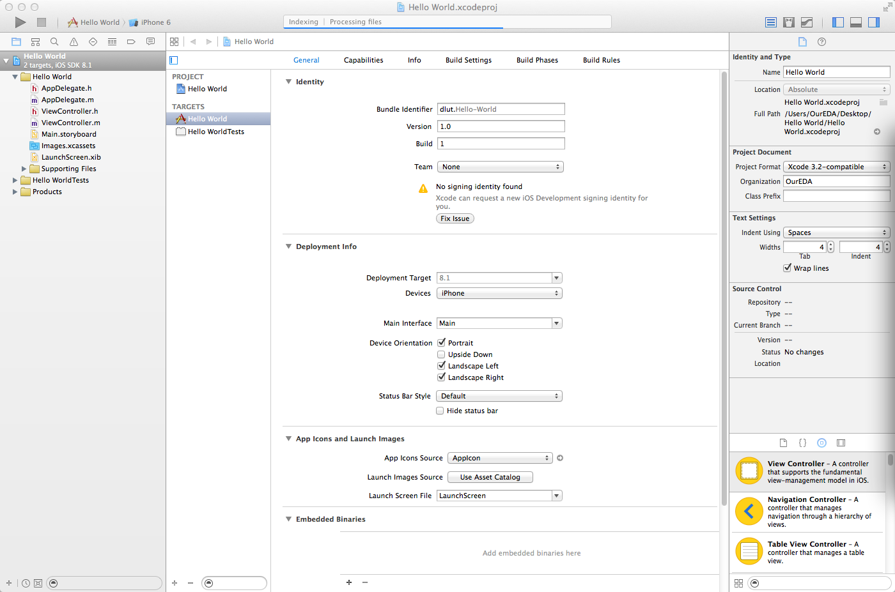Open Project Format dropdown

click(x=837, y=167)
